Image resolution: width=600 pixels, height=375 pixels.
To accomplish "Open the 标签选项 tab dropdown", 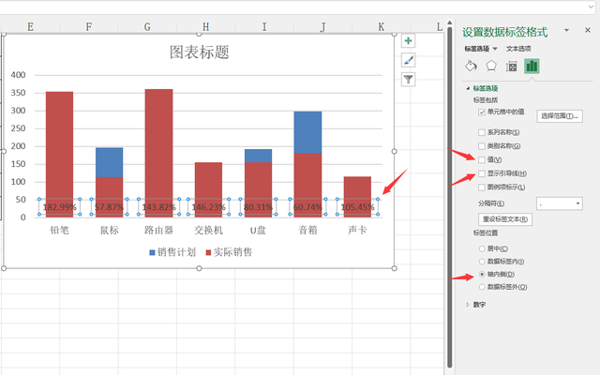I will click(495, 49).
